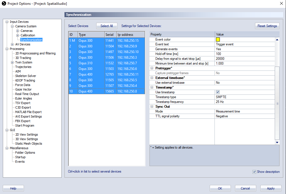Open the Euler Angles settings page
The image size is (286, 194).
click(24, 98)
